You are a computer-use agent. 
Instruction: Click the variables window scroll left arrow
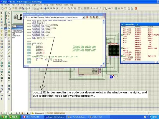pos(122,62)
